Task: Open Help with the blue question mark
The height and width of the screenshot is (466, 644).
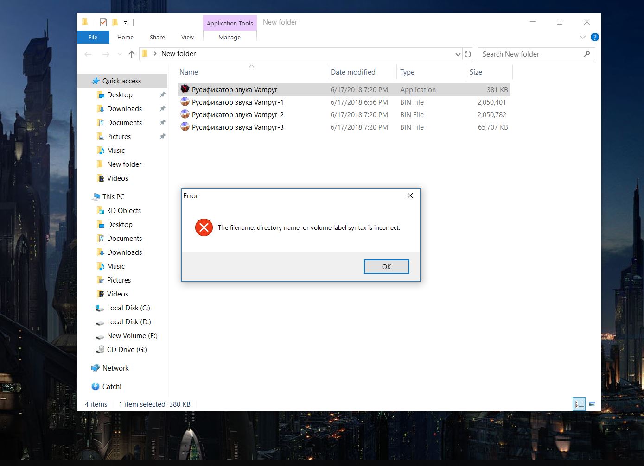Action: coord(595,37)
